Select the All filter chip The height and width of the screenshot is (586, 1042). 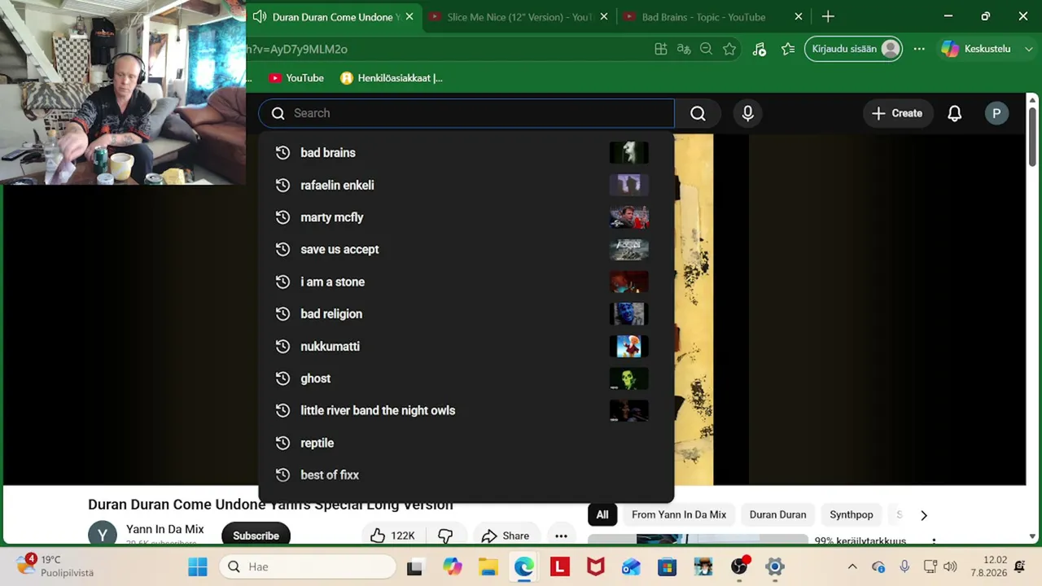602,514
